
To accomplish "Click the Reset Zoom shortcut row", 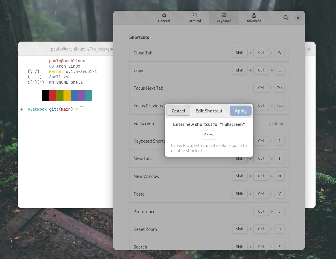I will (x=180, y=229).
